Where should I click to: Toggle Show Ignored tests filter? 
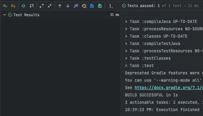[x=13, y=6]
